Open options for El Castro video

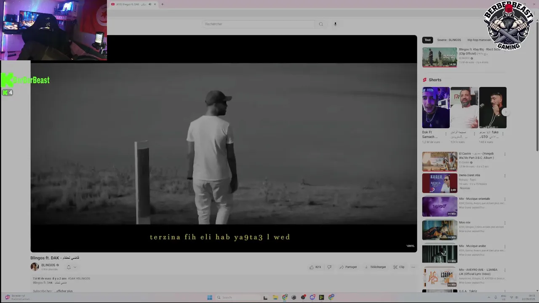(x=505, y=154)
